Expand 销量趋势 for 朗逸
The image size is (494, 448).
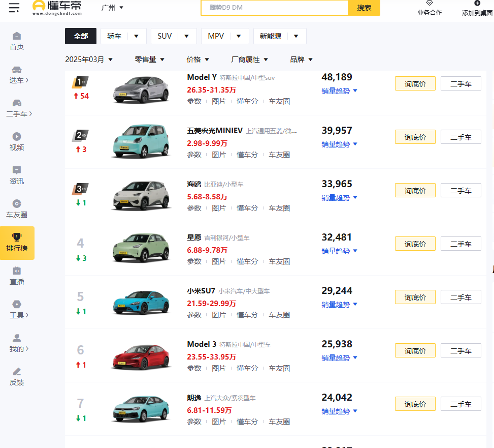tap(339, 411)
